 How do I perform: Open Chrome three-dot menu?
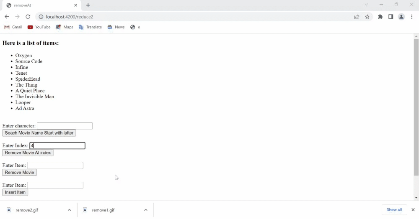tap(412, 17)
